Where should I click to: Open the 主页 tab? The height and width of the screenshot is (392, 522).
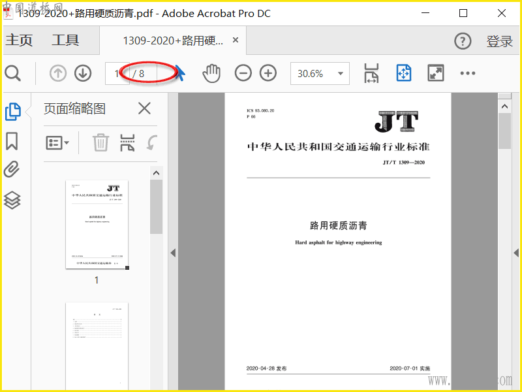point(19,41)
